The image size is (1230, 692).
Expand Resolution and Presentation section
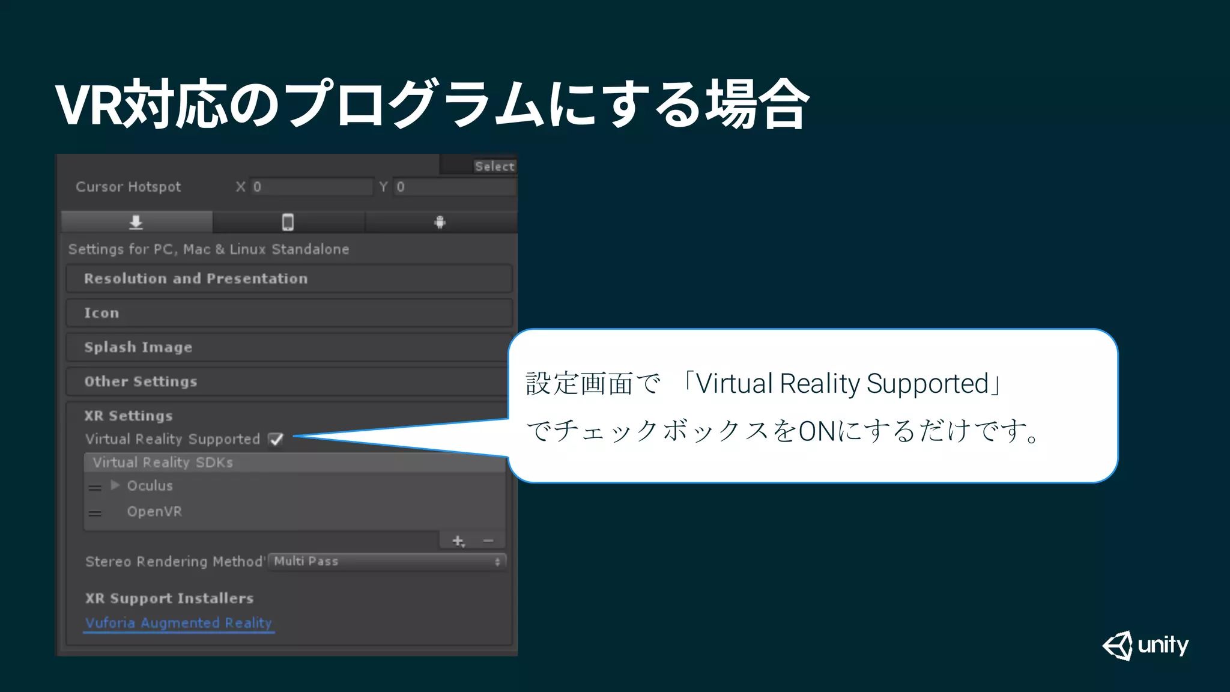[x=289, y=279]
